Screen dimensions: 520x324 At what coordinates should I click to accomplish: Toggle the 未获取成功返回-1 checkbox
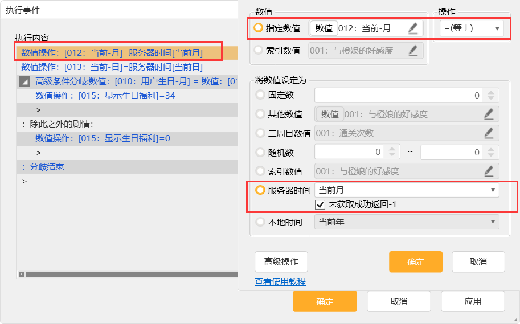320,204
